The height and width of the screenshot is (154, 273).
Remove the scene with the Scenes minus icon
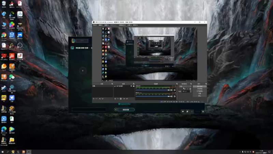(x=97, y=99)
